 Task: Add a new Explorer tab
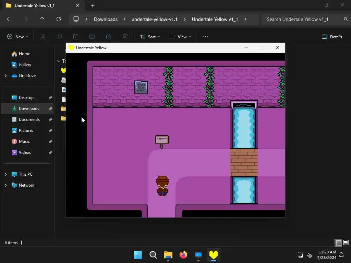coord(93,6)
